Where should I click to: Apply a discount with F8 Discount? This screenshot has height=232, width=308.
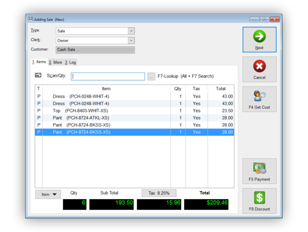point(259,201)
